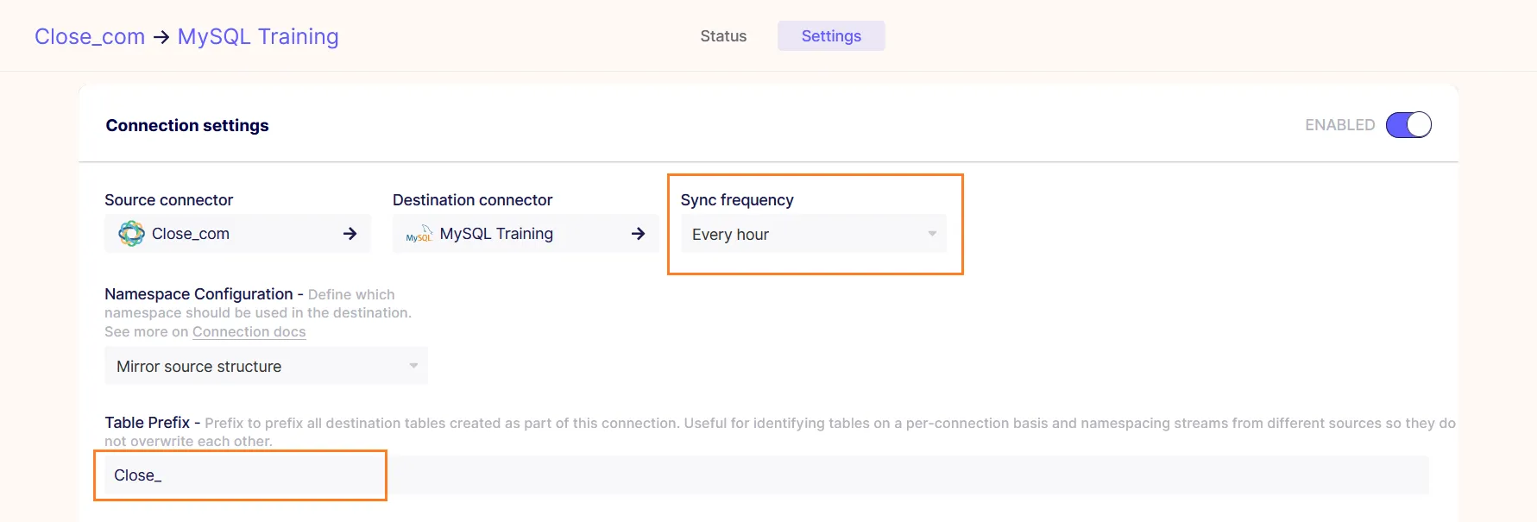Image resolution: width=1537 pixels, height=522 pixels.
Task: Click the Table Prefix label
Action: pyautogui.click(x=147, y=423)
